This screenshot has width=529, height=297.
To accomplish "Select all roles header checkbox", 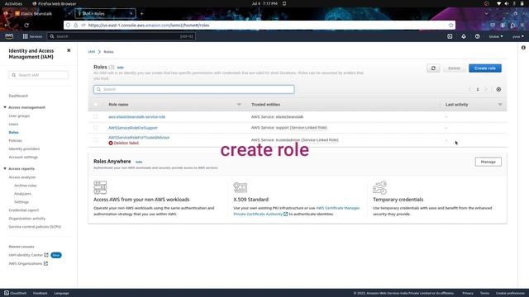I will tap(96, 105).
